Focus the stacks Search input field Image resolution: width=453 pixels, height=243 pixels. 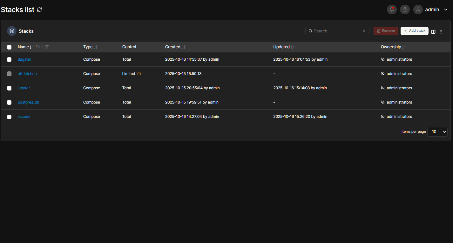337,31
